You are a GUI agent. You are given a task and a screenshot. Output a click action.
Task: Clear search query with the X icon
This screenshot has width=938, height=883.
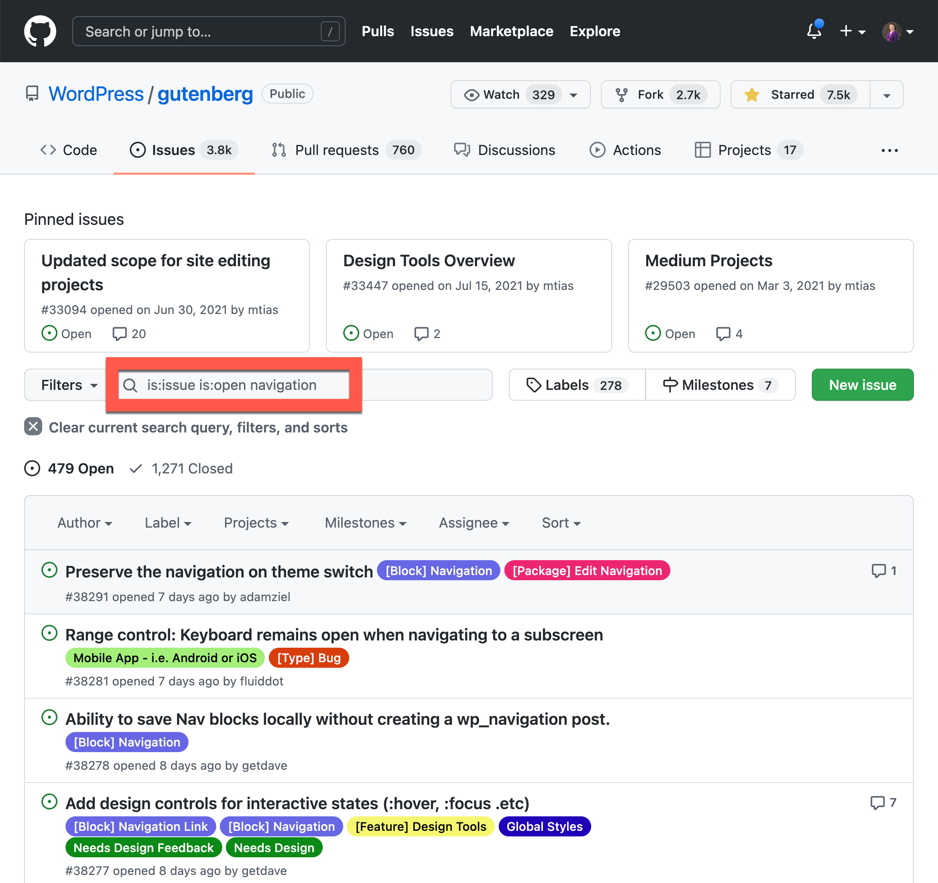33,427
